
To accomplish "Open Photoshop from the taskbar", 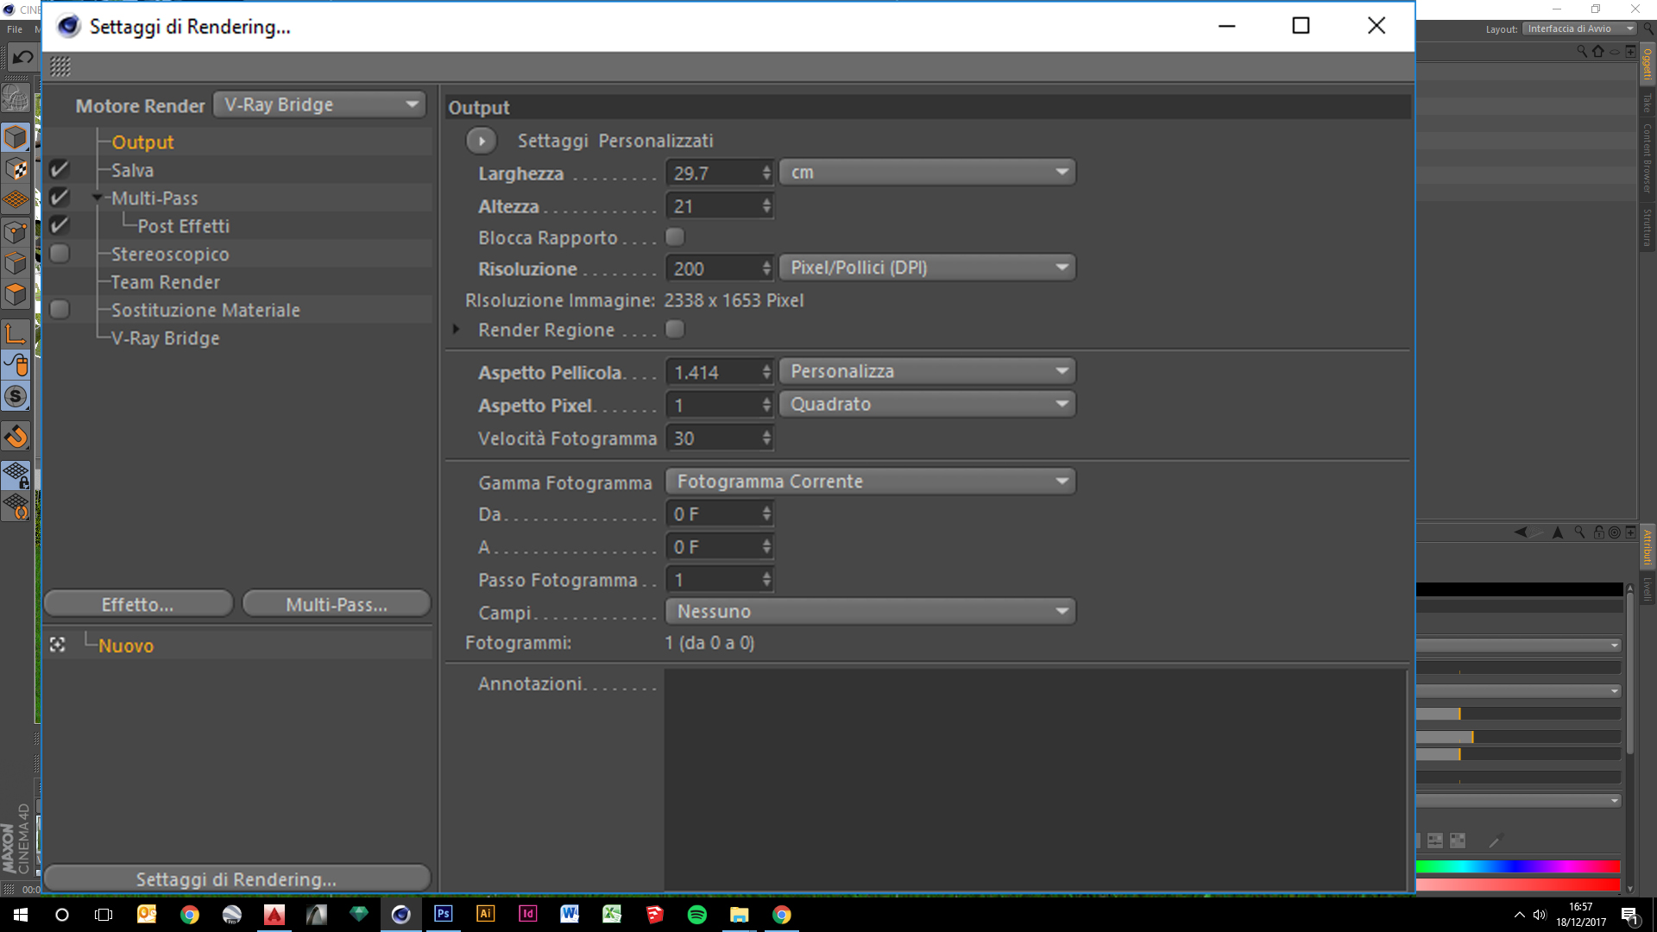I will (443, 914).
